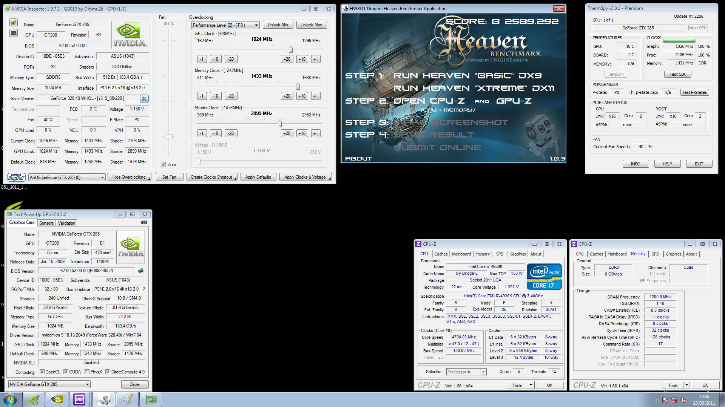The width and height of the screenshot is (725, 407).
Task: Click Test P-States in ThermSpy
Action: (695, 92)
